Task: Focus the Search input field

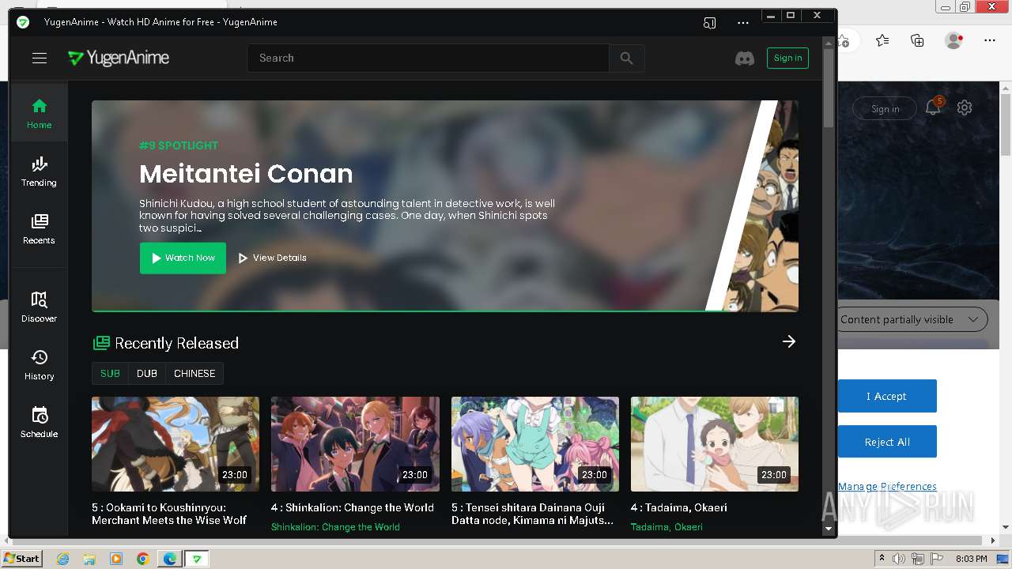Action: click(x=428, y=58)
